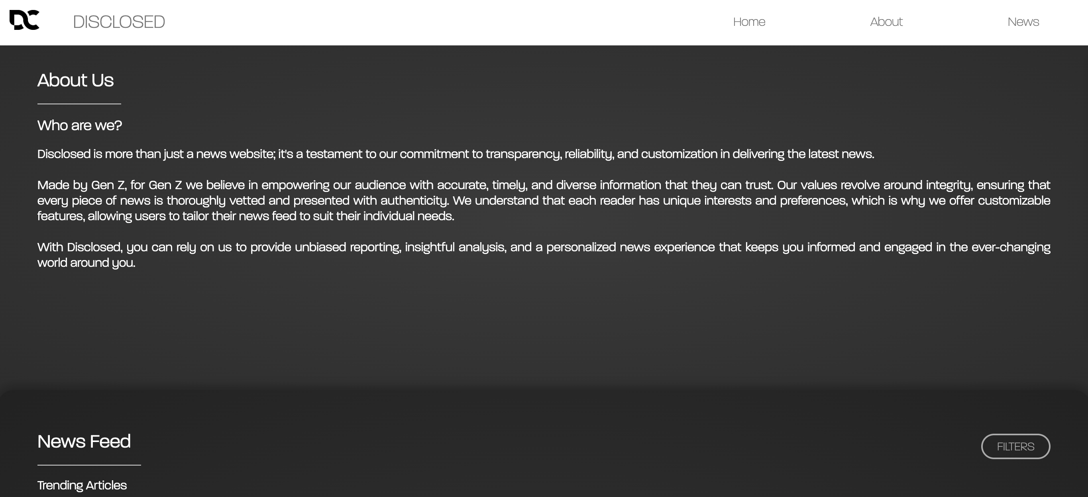Viewport: 1088px width, 497px height.
Task: Click the divider line under About Us
Action: 79,104
